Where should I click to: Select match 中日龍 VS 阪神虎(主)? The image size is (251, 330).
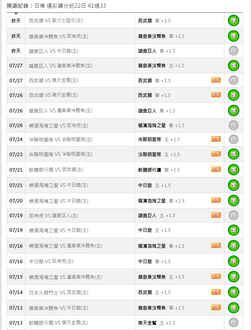[x=51, y=261]
